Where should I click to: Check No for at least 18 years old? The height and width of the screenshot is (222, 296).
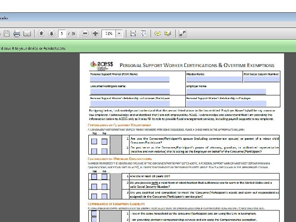click(104, 177)
